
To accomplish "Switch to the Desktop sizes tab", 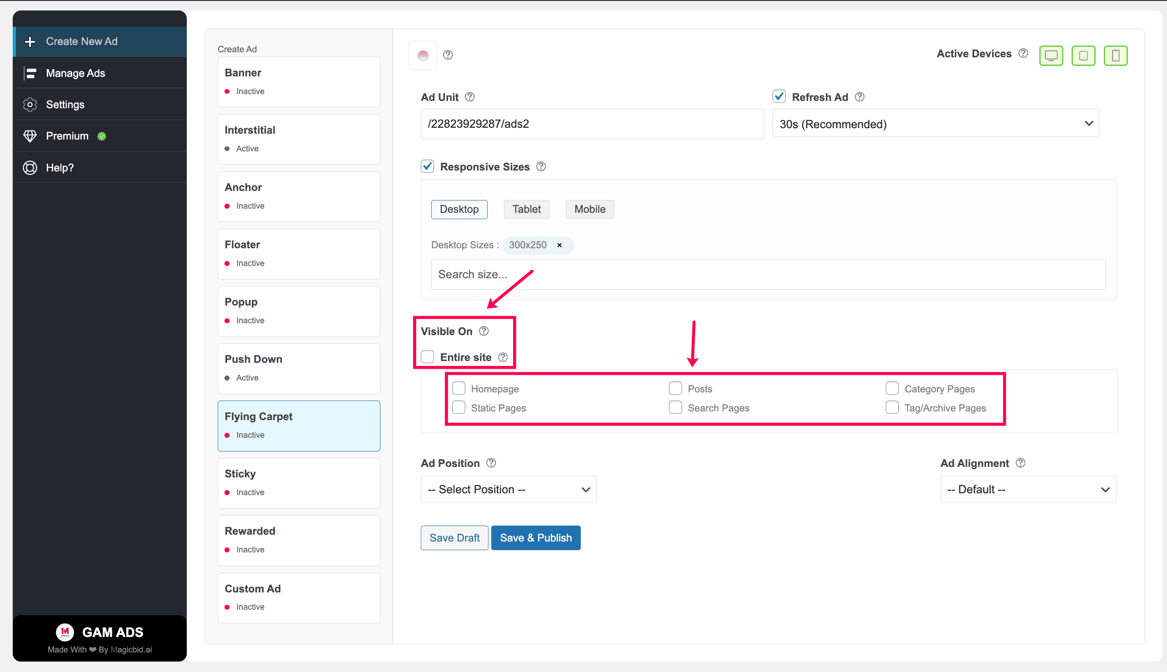I will [459, 210].
